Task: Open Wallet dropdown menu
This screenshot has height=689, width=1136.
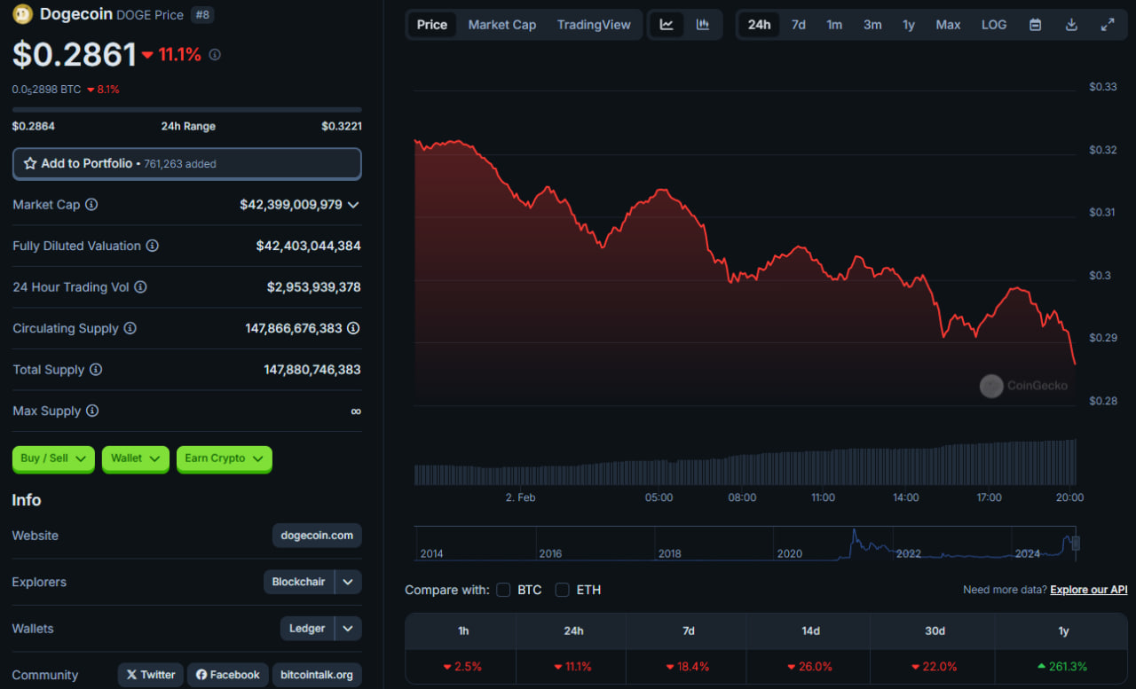Action: coord(136,458)
